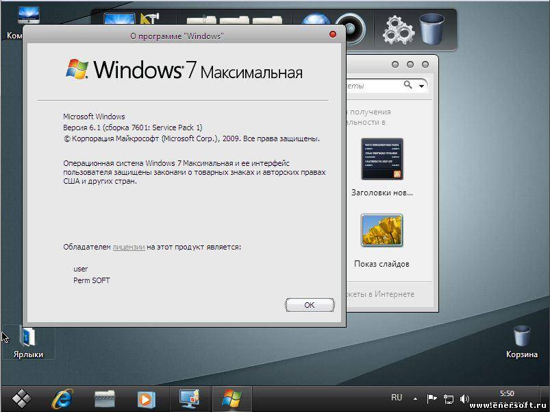
Task: Open the blue globe icon in top dock
Action: (x=316, y=19)
